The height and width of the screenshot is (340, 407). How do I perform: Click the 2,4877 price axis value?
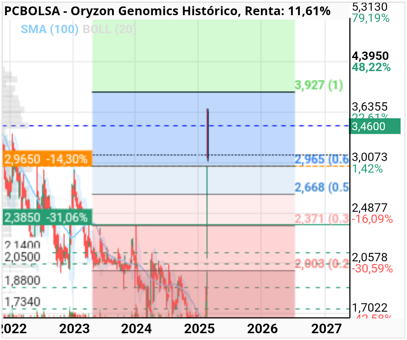coord(370,208)
